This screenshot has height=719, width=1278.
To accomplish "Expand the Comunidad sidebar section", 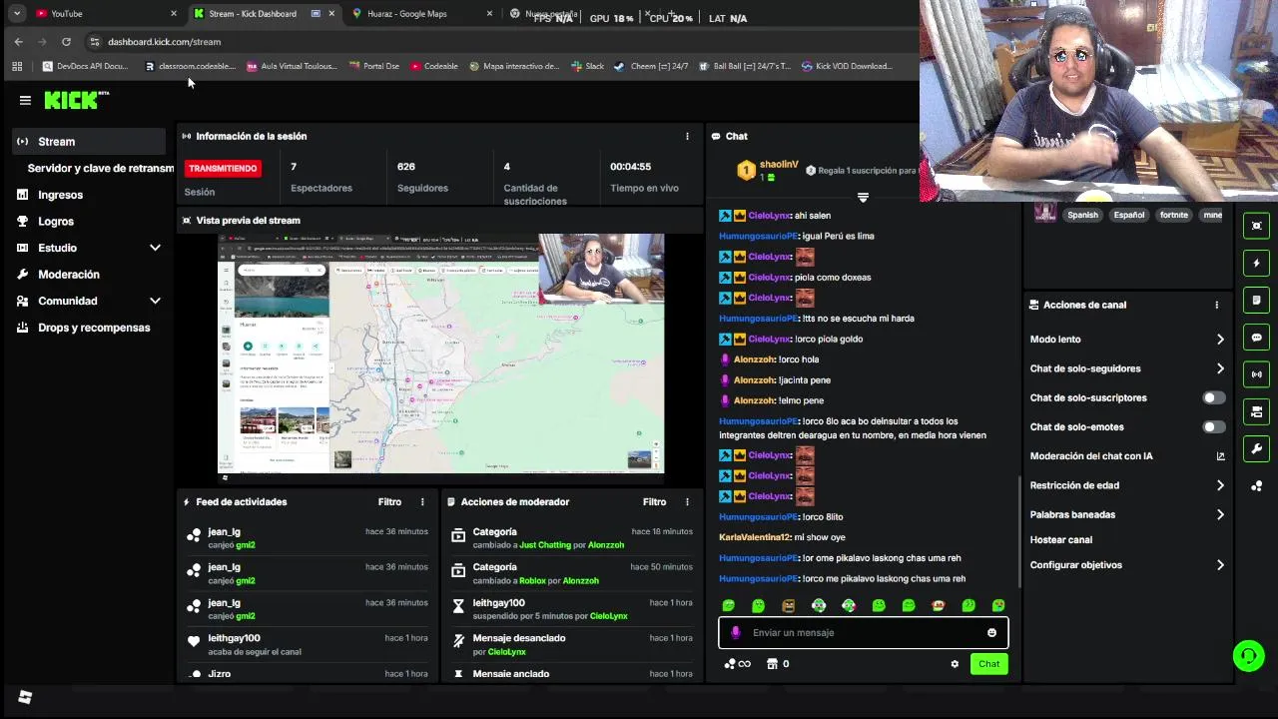I will [155, 301].
